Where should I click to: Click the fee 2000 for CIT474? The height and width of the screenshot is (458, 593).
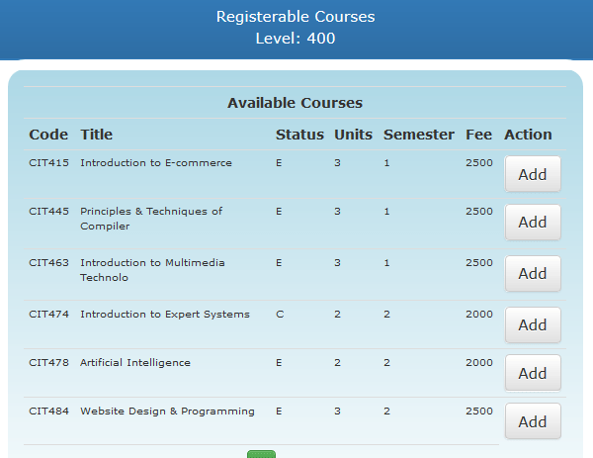click(479, 315)
